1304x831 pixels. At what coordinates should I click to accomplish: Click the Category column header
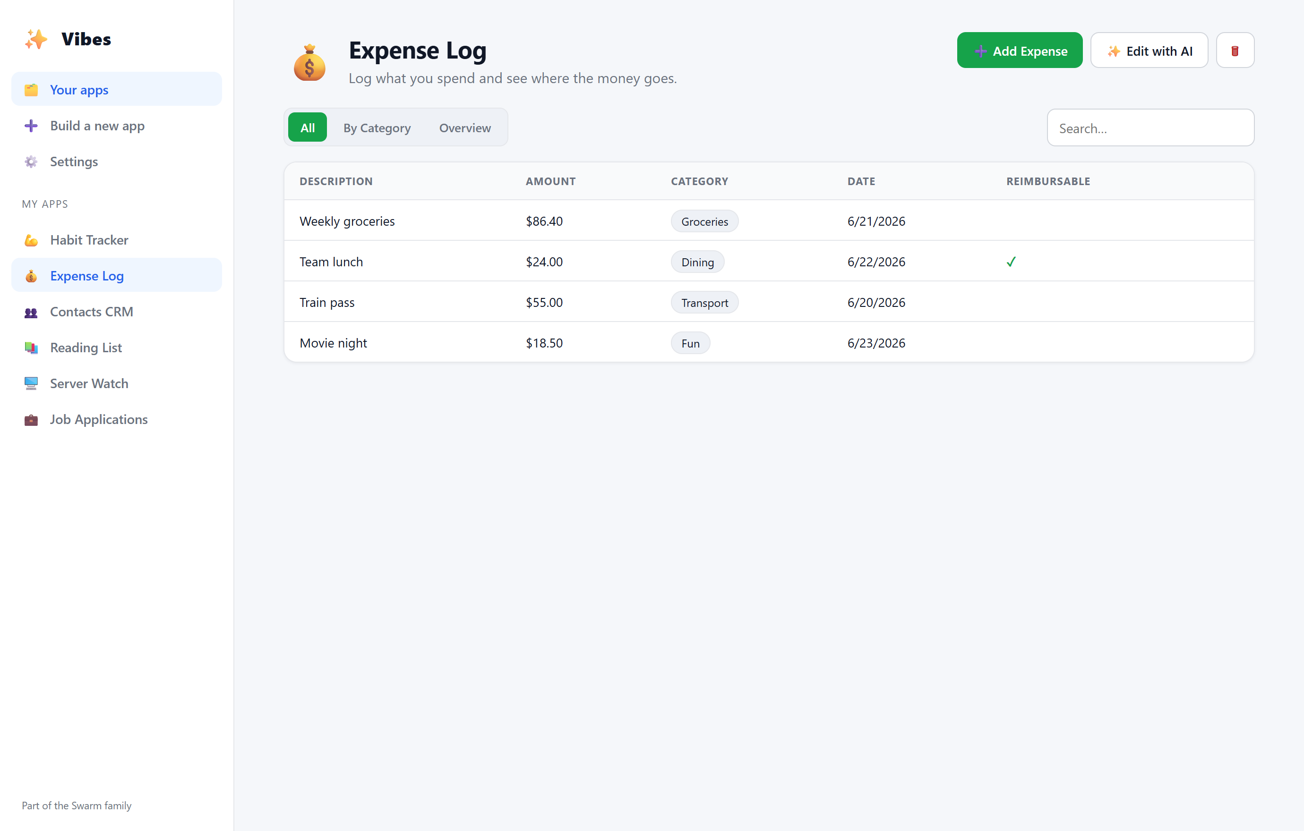point(699,181)
